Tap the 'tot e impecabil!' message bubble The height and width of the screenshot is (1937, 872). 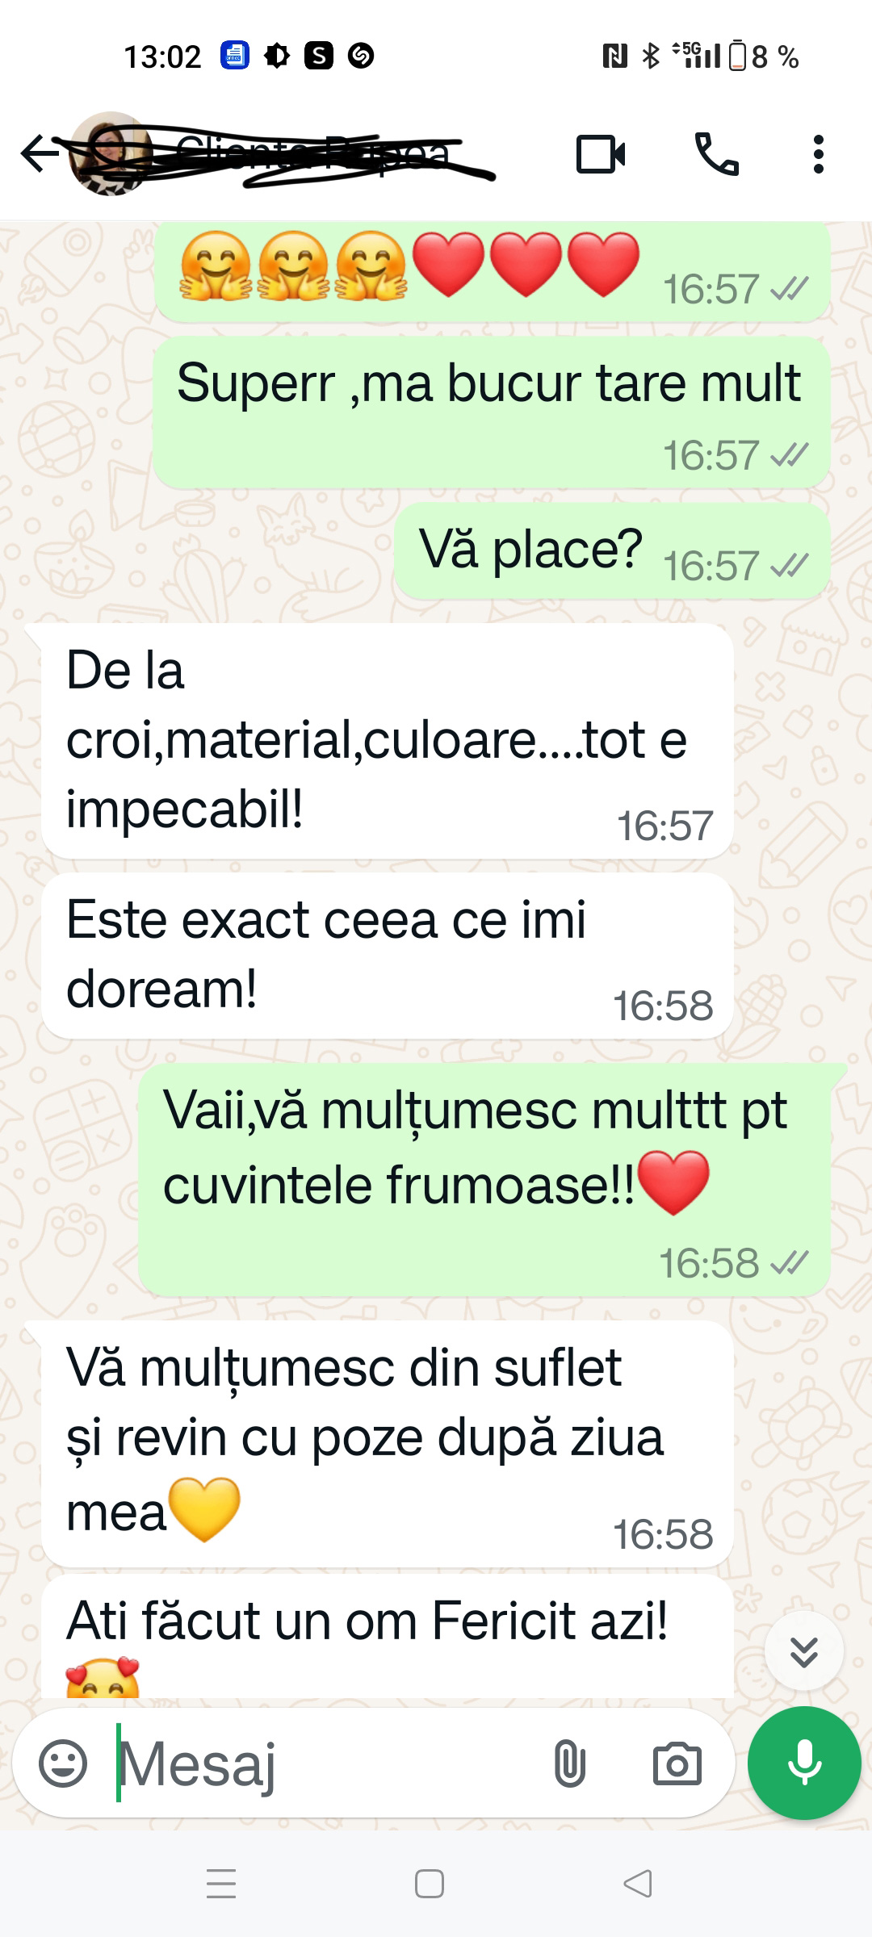click(x=388, y=741)
